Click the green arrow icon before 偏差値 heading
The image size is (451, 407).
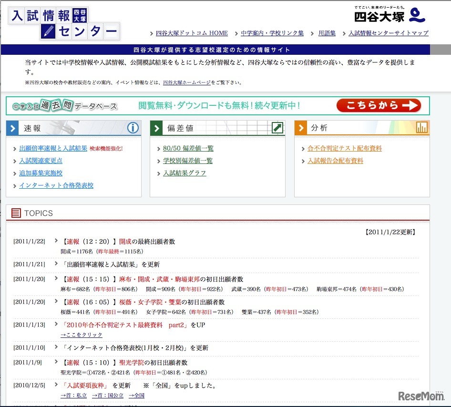click(156, 128)
